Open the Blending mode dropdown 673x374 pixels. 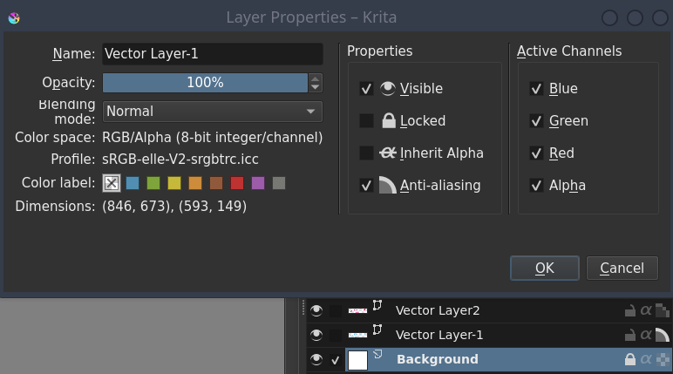213,112
